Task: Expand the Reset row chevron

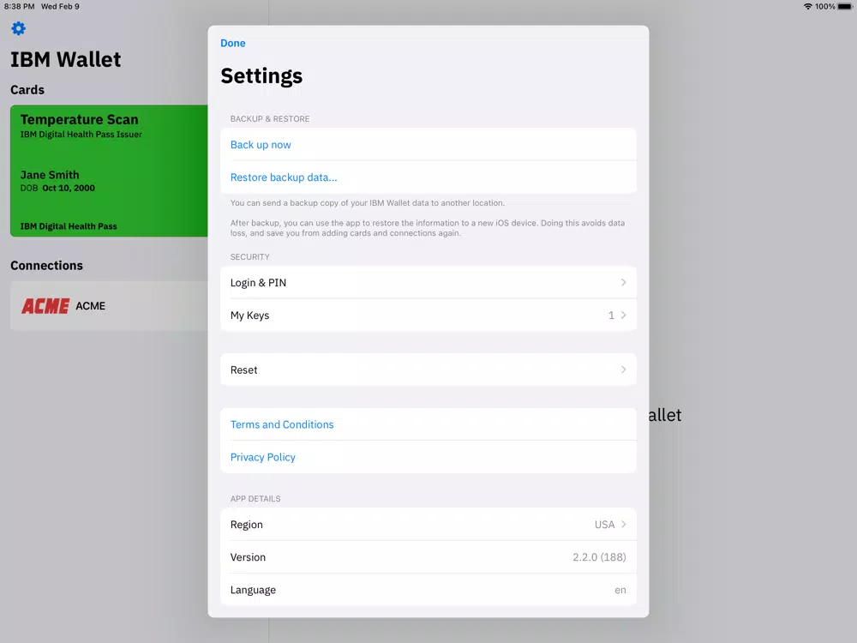Action: point(623,370)
